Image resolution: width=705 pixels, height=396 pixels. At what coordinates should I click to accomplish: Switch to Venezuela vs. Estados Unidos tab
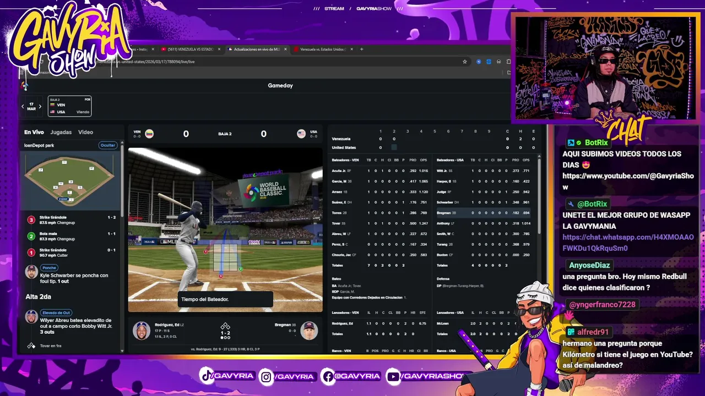click(323, 49)
